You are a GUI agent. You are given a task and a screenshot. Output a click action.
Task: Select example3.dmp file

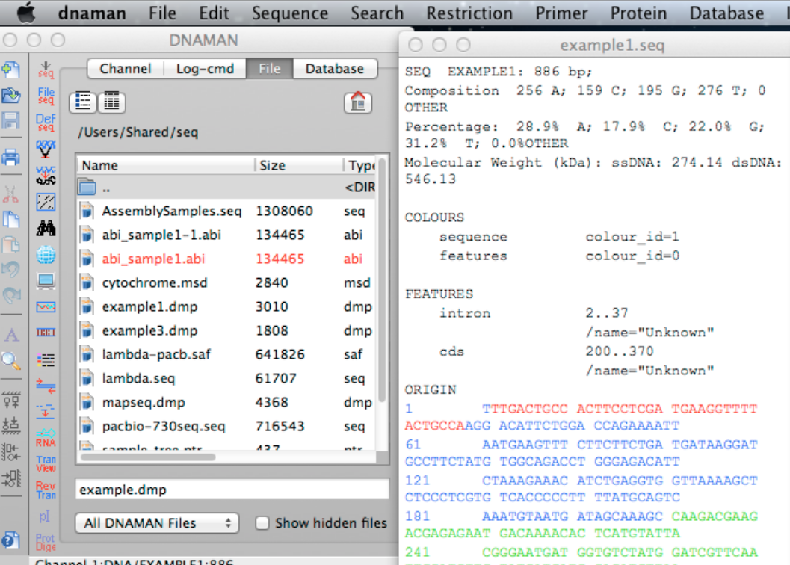[x=226, y=330]
